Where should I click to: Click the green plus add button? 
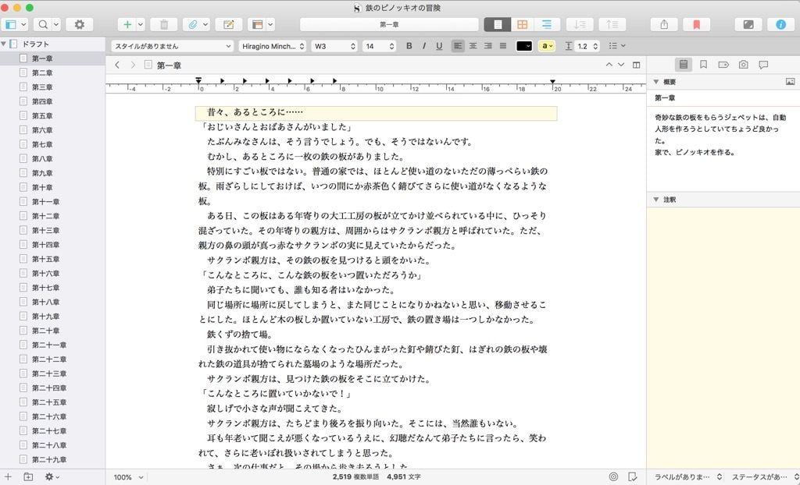click(127, 24)
